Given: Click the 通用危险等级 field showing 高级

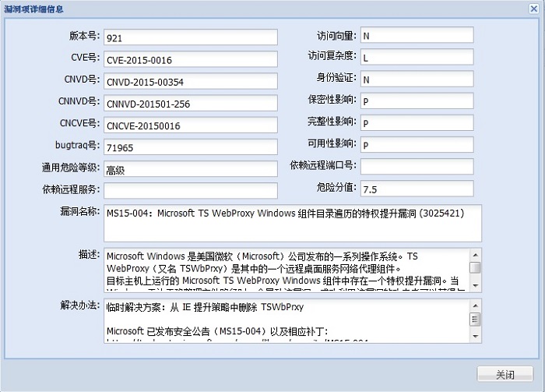Looking at the screenshot, I should [x=191, y=168].
